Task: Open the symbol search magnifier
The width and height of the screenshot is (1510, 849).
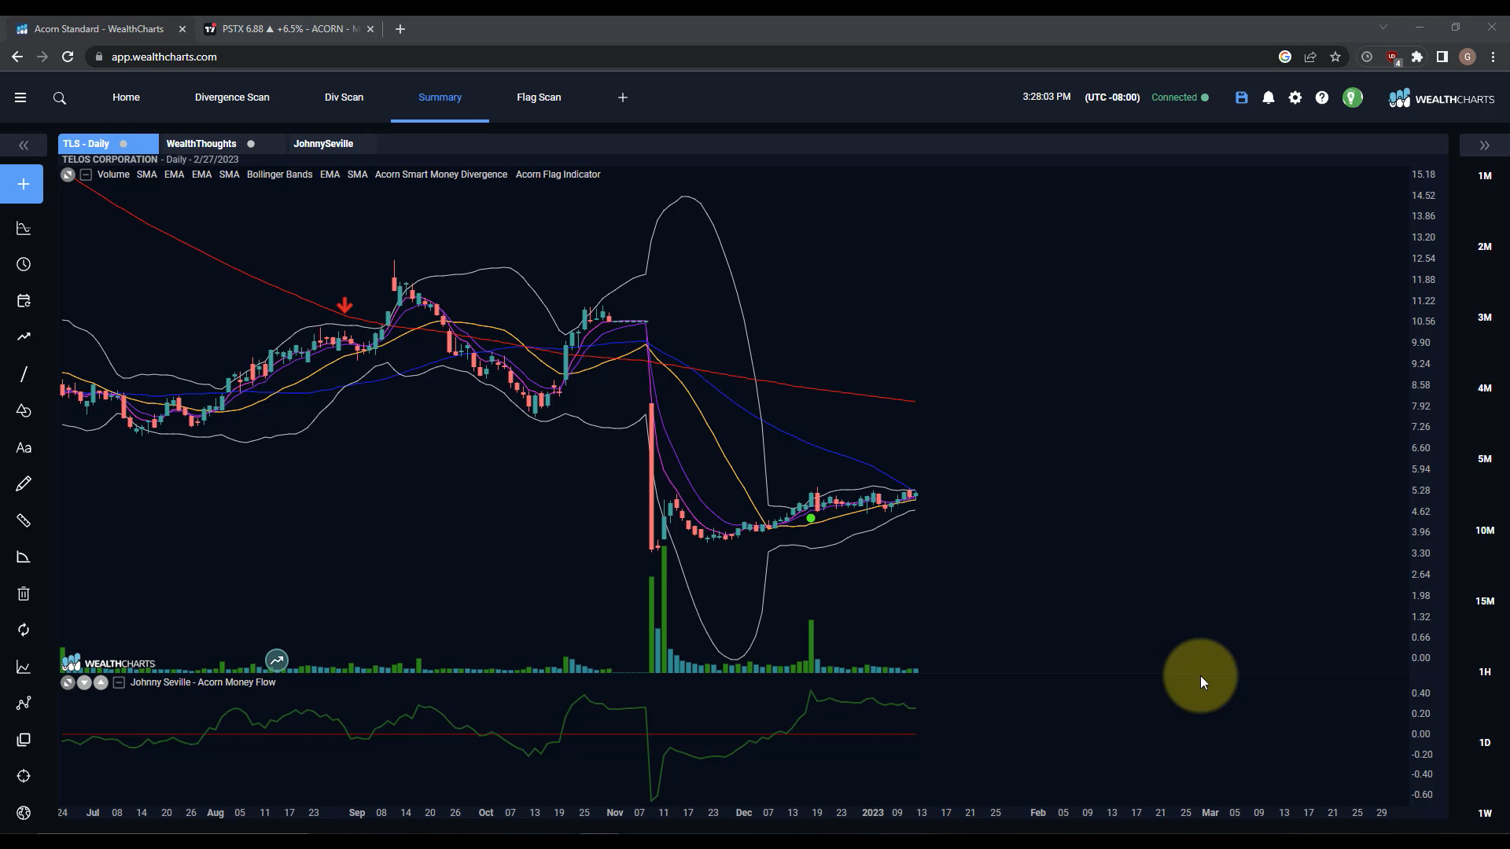Action: (60, 98)
